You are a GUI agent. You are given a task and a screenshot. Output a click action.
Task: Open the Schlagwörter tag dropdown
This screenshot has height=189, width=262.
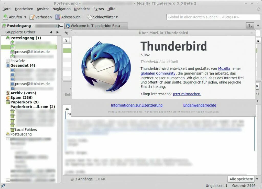(102, 17)
